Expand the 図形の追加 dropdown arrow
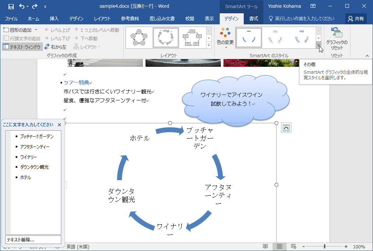The width and height of the screenshot is (373, 251). click(36, 30)
